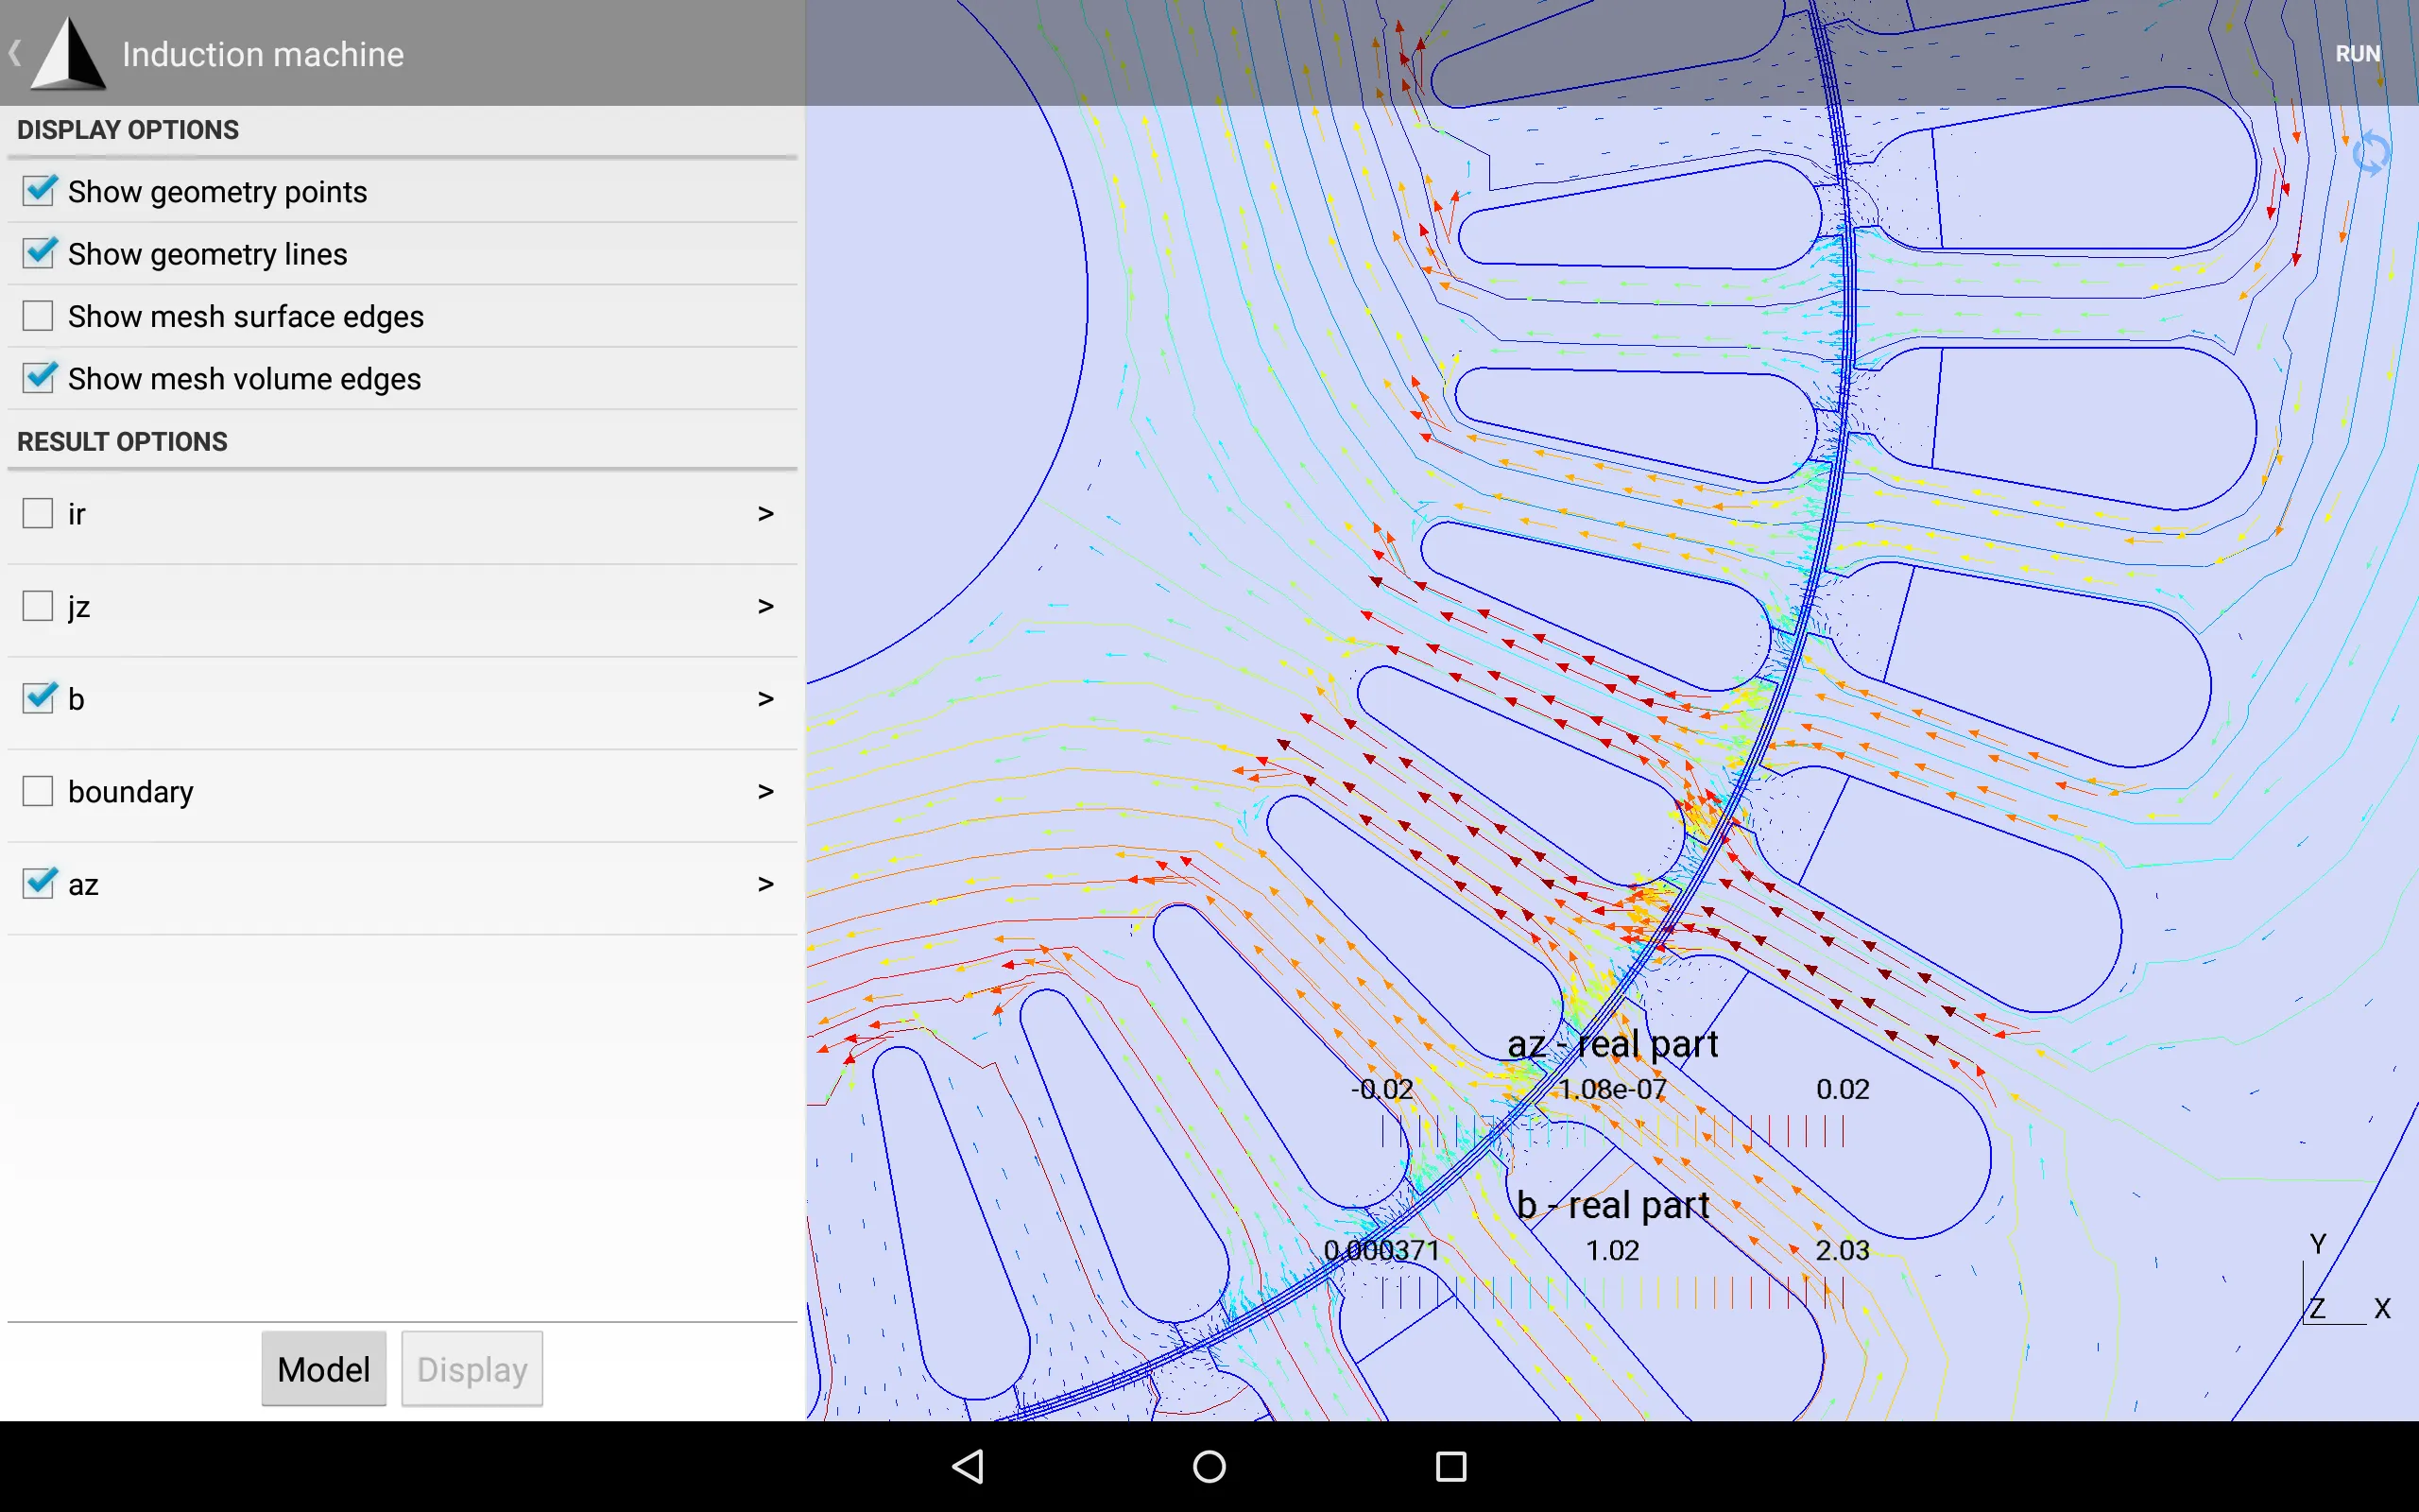Open b options arrow

pos(765,699)
